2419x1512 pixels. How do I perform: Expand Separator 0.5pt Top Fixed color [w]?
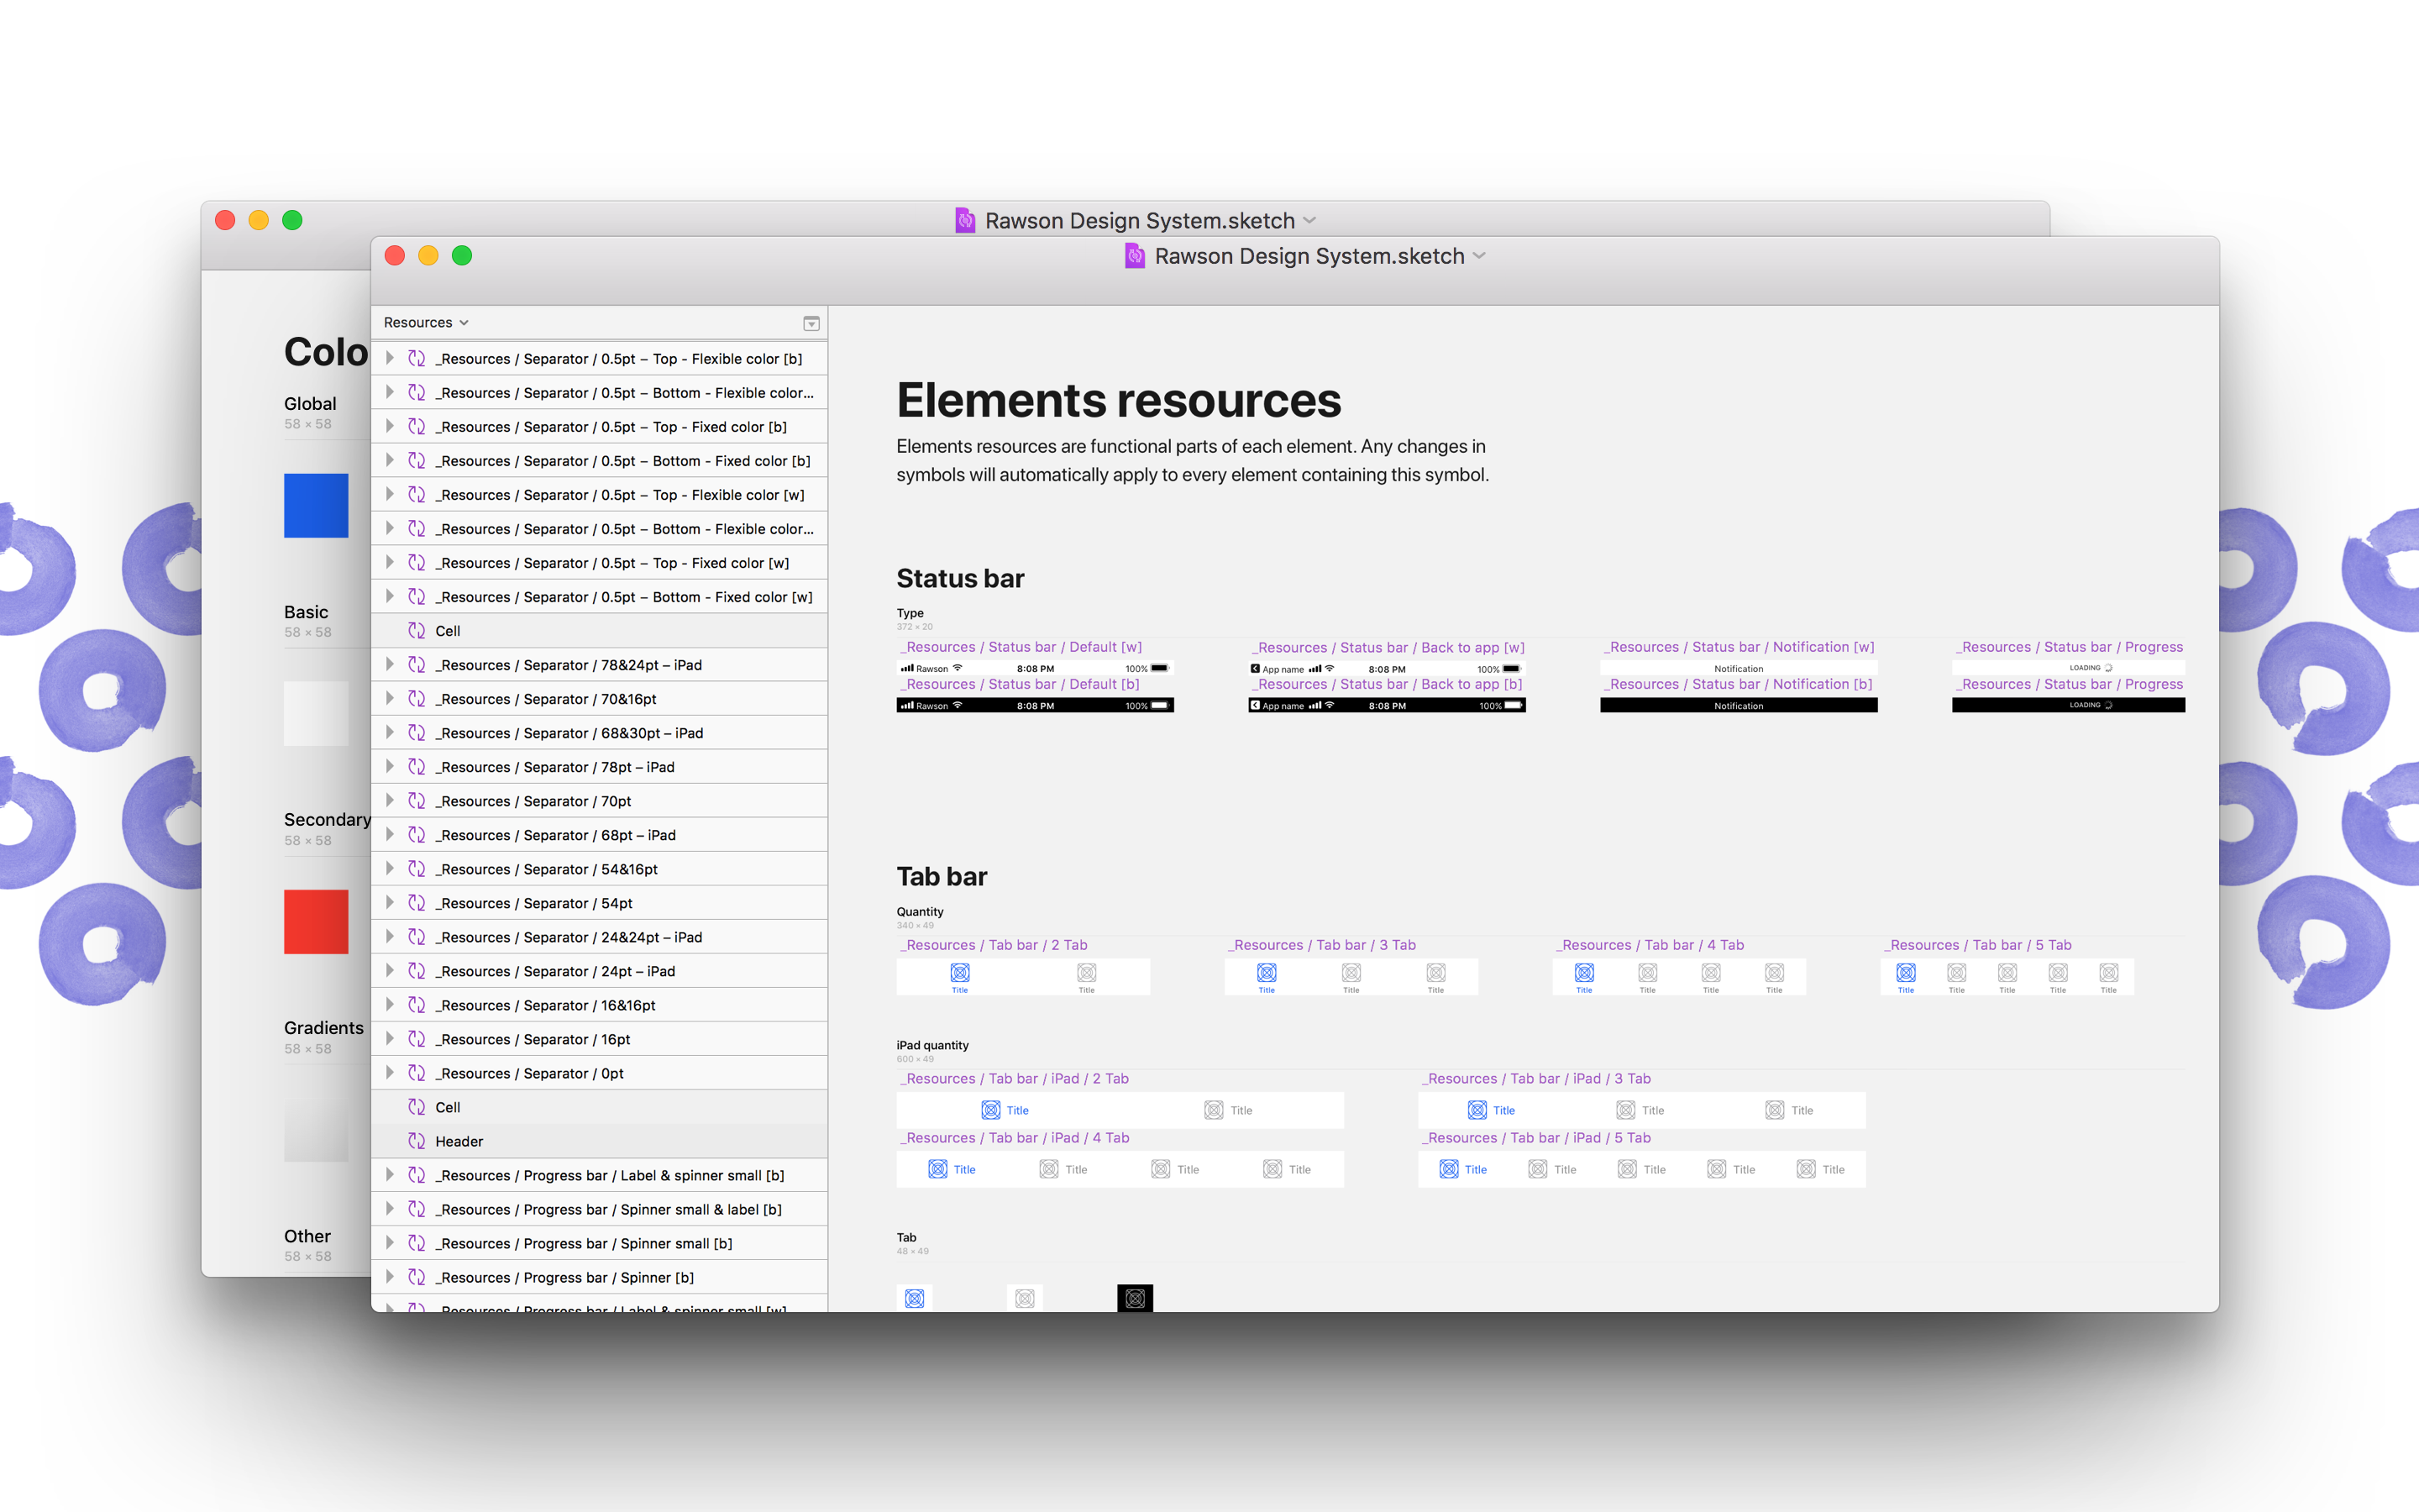(390, 562)
